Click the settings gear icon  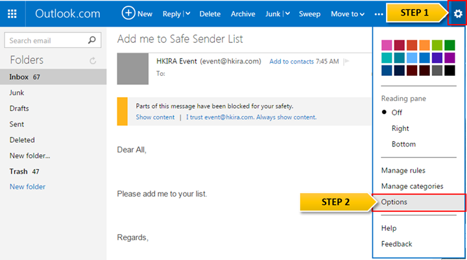pyautogui.click(x=458, y=14)
